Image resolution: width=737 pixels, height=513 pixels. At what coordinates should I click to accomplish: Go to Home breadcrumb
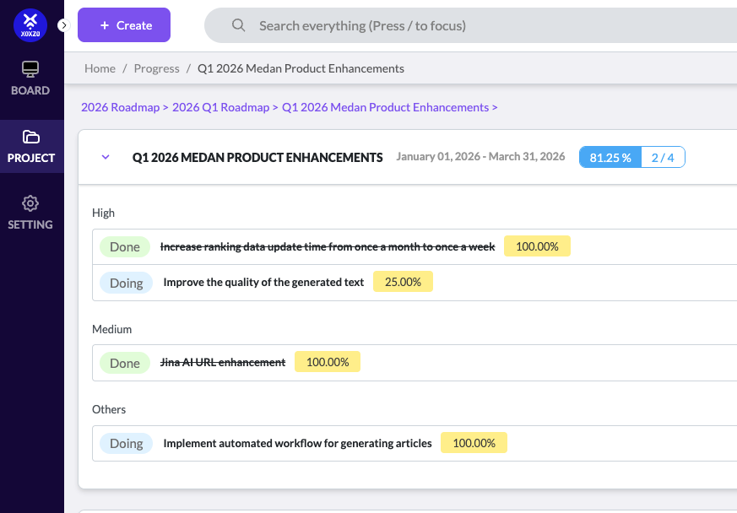click(100, 68)
